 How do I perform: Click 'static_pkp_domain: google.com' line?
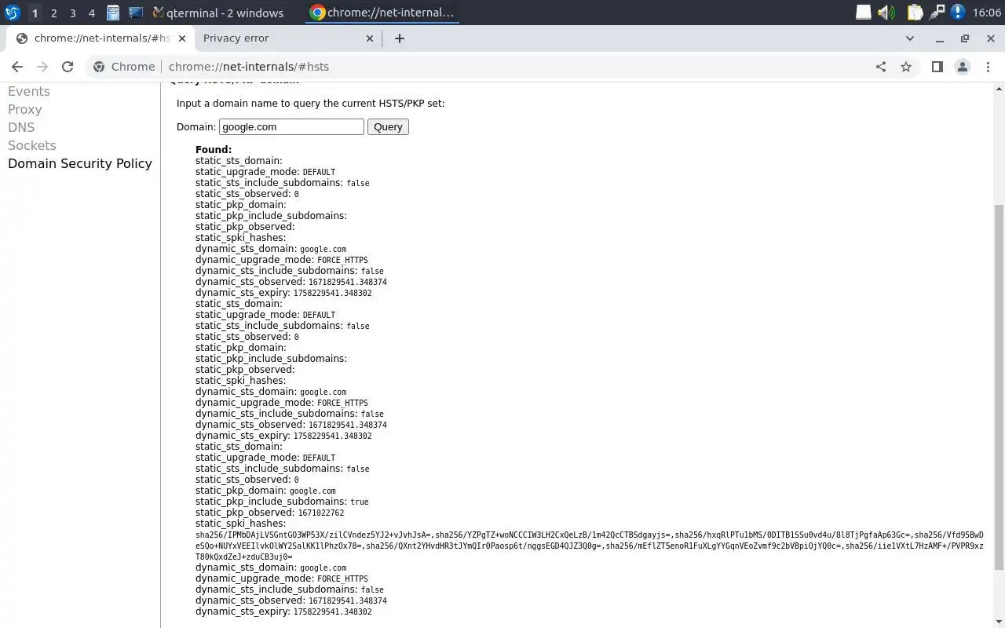265,491
